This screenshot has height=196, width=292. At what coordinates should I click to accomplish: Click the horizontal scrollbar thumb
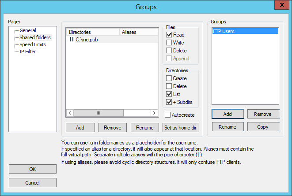pyautogui.click(x=99, y=113)
